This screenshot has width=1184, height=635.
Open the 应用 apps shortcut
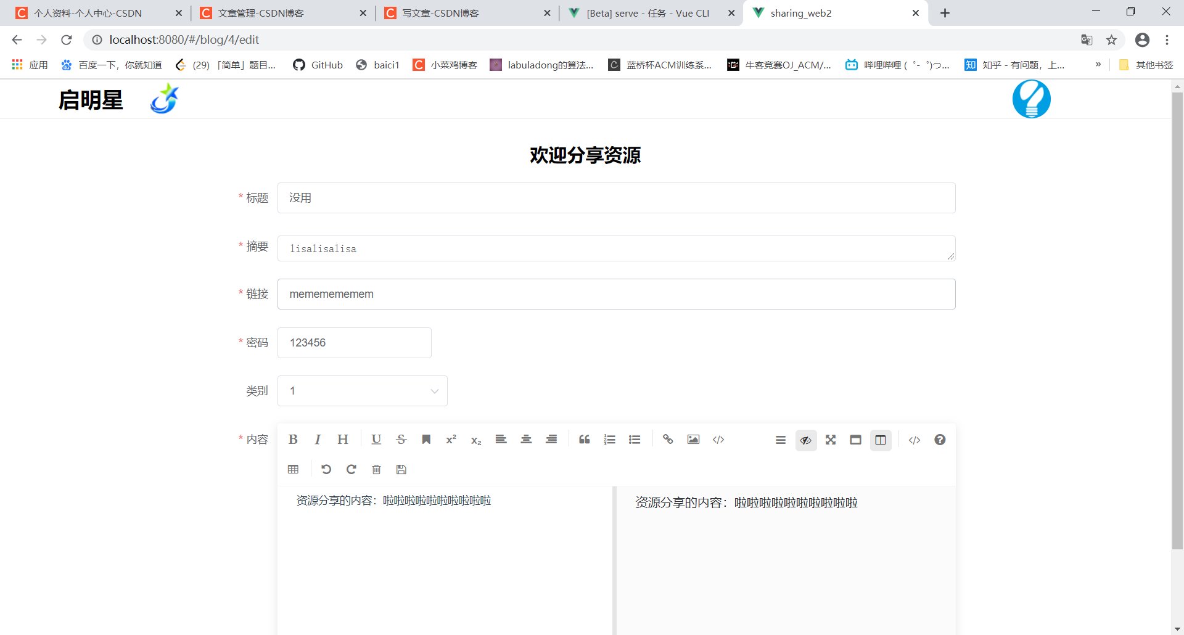[x=30, y=65]
